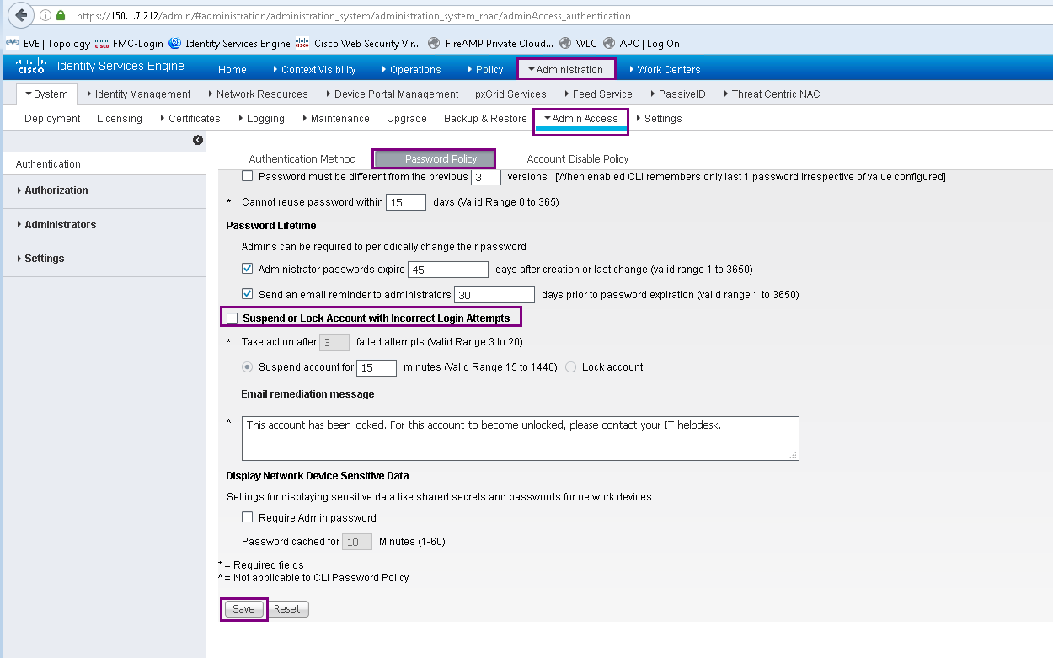
Task: Expand the Administrators section
Action: [59, 224]
